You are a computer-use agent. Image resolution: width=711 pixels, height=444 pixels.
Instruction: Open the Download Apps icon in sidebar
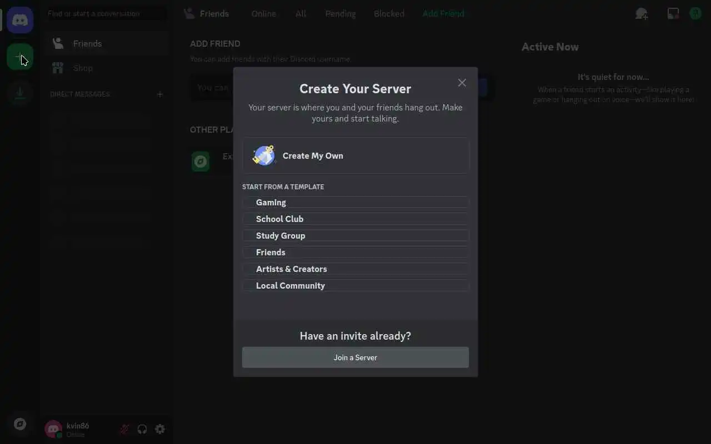pyautogui.click(x=20, y=93)
